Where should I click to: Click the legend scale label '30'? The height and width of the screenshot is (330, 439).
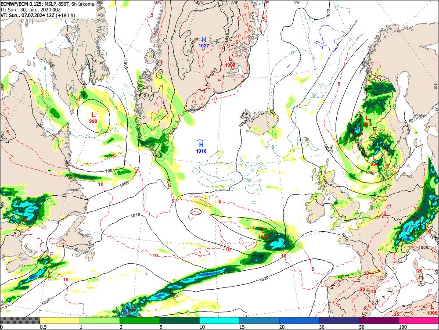[x=322, y=327]
